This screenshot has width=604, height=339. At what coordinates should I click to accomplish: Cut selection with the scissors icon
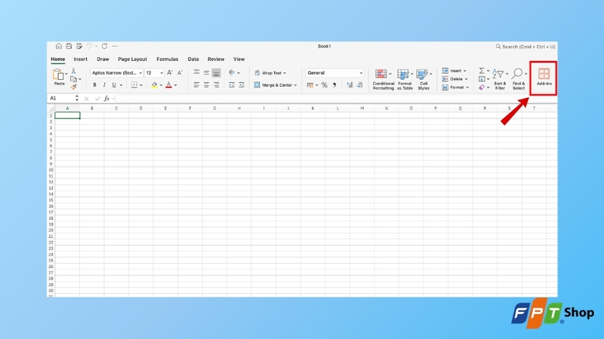(73, 71)
